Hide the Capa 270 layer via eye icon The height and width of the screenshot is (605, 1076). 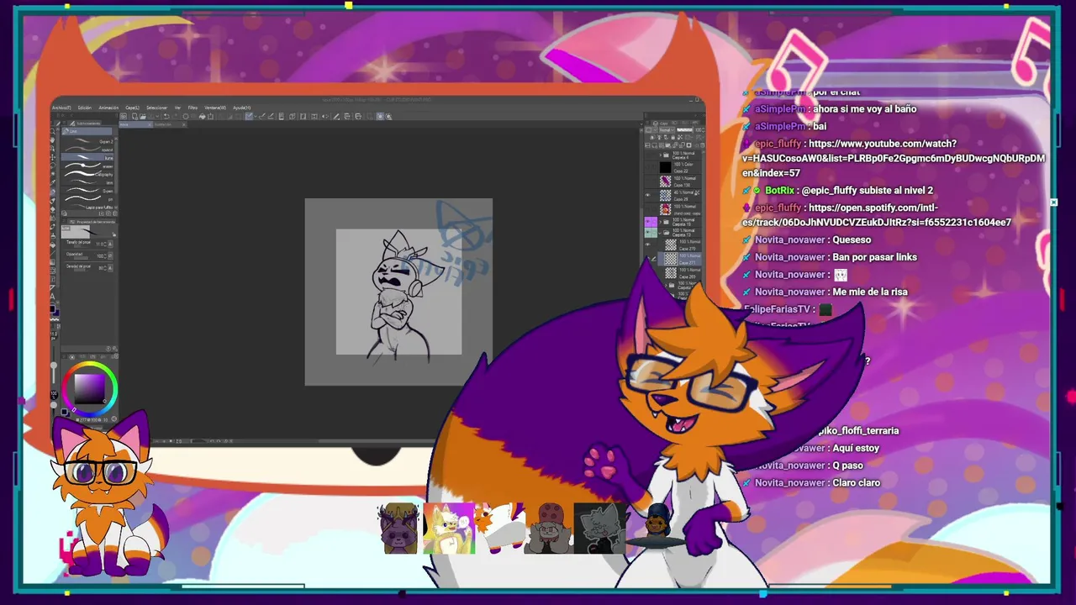pyautogui.click(x=648, y=245)
